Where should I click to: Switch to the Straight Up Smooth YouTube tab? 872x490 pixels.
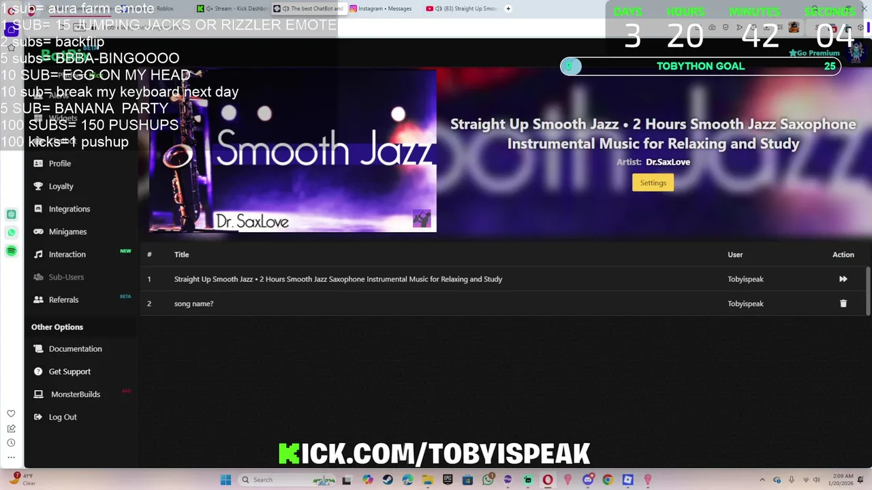(461, 9)
